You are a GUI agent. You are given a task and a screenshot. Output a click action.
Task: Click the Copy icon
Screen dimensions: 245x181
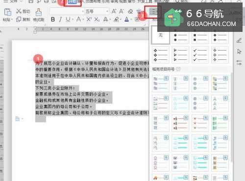click(x=19, y=19)
